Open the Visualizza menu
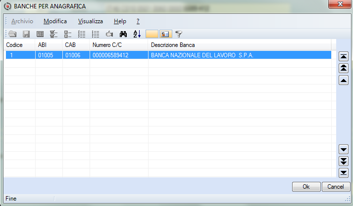Screen dimensions: 353x206 point(91,21)
